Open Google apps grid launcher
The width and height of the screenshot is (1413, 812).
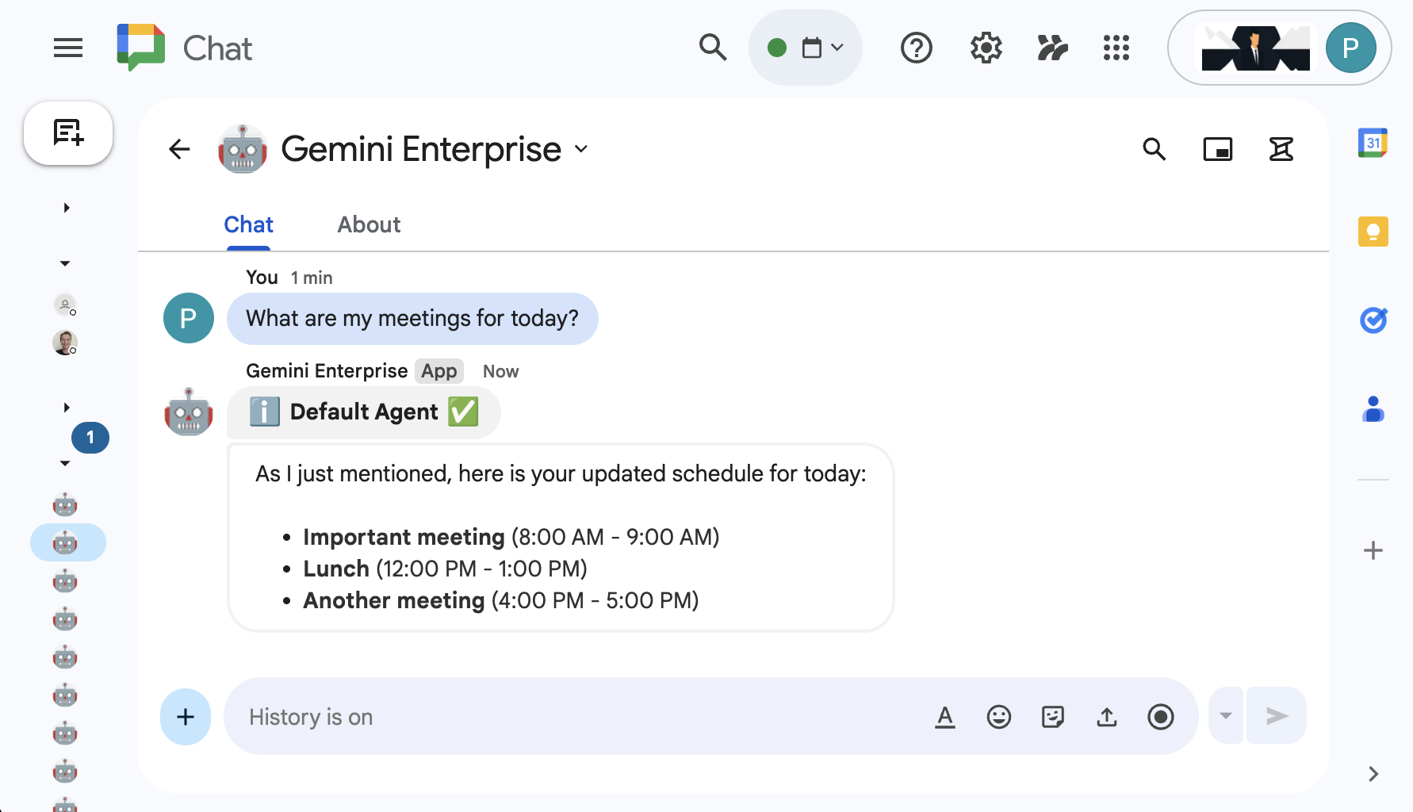click(1116, 48)
